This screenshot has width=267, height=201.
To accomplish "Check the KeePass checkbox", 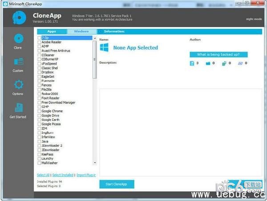I will click(39, 154).
